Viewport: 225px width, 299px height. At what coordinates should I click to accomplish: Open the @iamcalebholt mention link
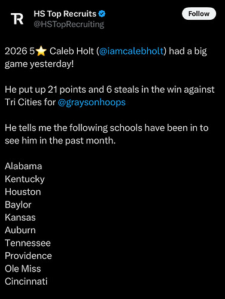tap(131, 51)
